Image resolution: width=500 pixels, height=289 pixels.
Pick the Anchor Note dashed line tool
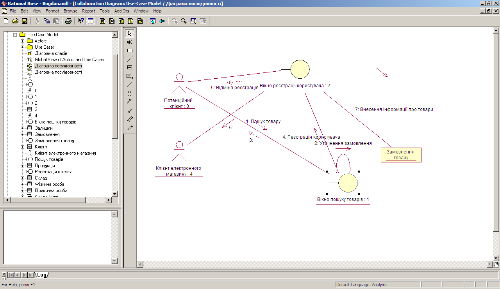coord(130,59)
